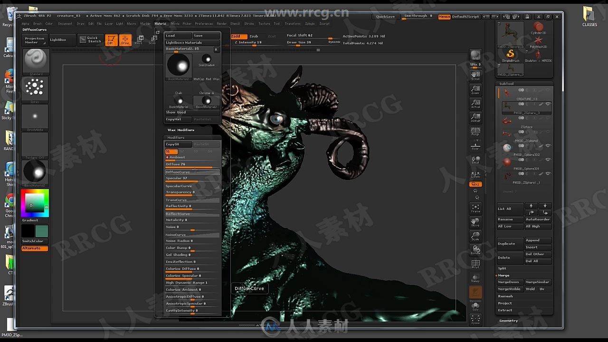
Task: Toggle visibility eye of PM3D_Sphere3D2 subtool
Action: pos(548,145)
